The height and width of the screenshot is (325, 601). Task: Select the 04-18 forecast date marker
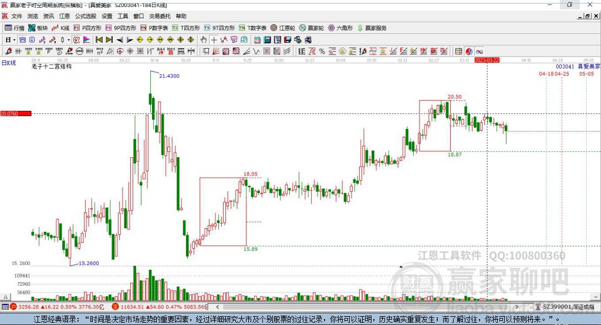pos(546,73)
